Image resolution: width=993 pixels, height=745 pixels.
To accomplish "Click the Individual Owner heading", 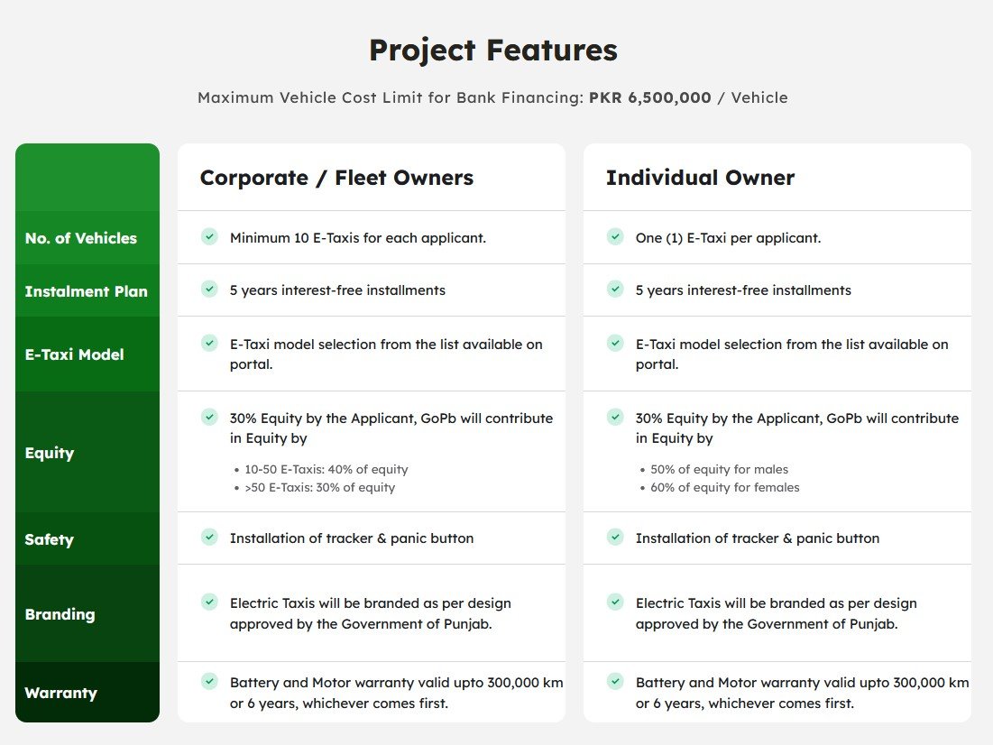I will click(x=700, y=178).
